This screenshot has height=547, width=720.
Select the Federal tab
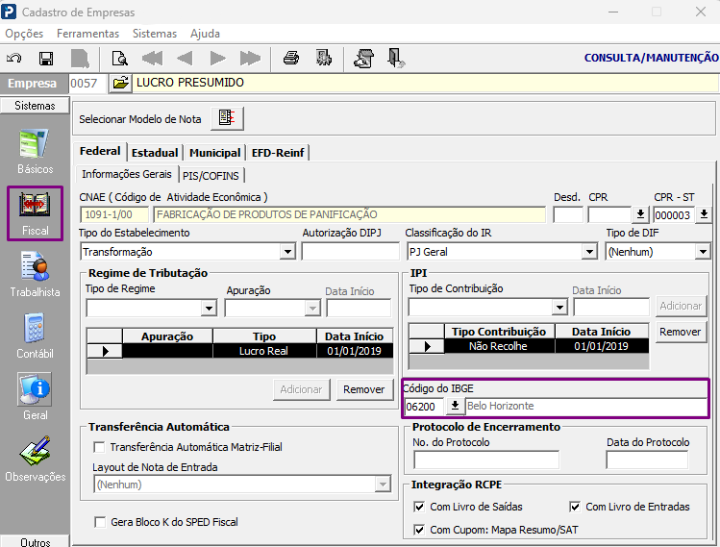click(x=100, y=151)
